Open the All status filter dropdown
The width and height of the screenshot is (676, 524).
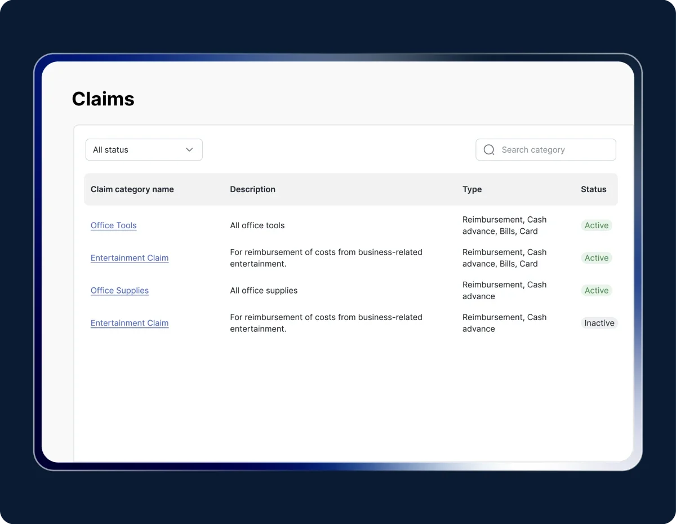pos(144,150)
